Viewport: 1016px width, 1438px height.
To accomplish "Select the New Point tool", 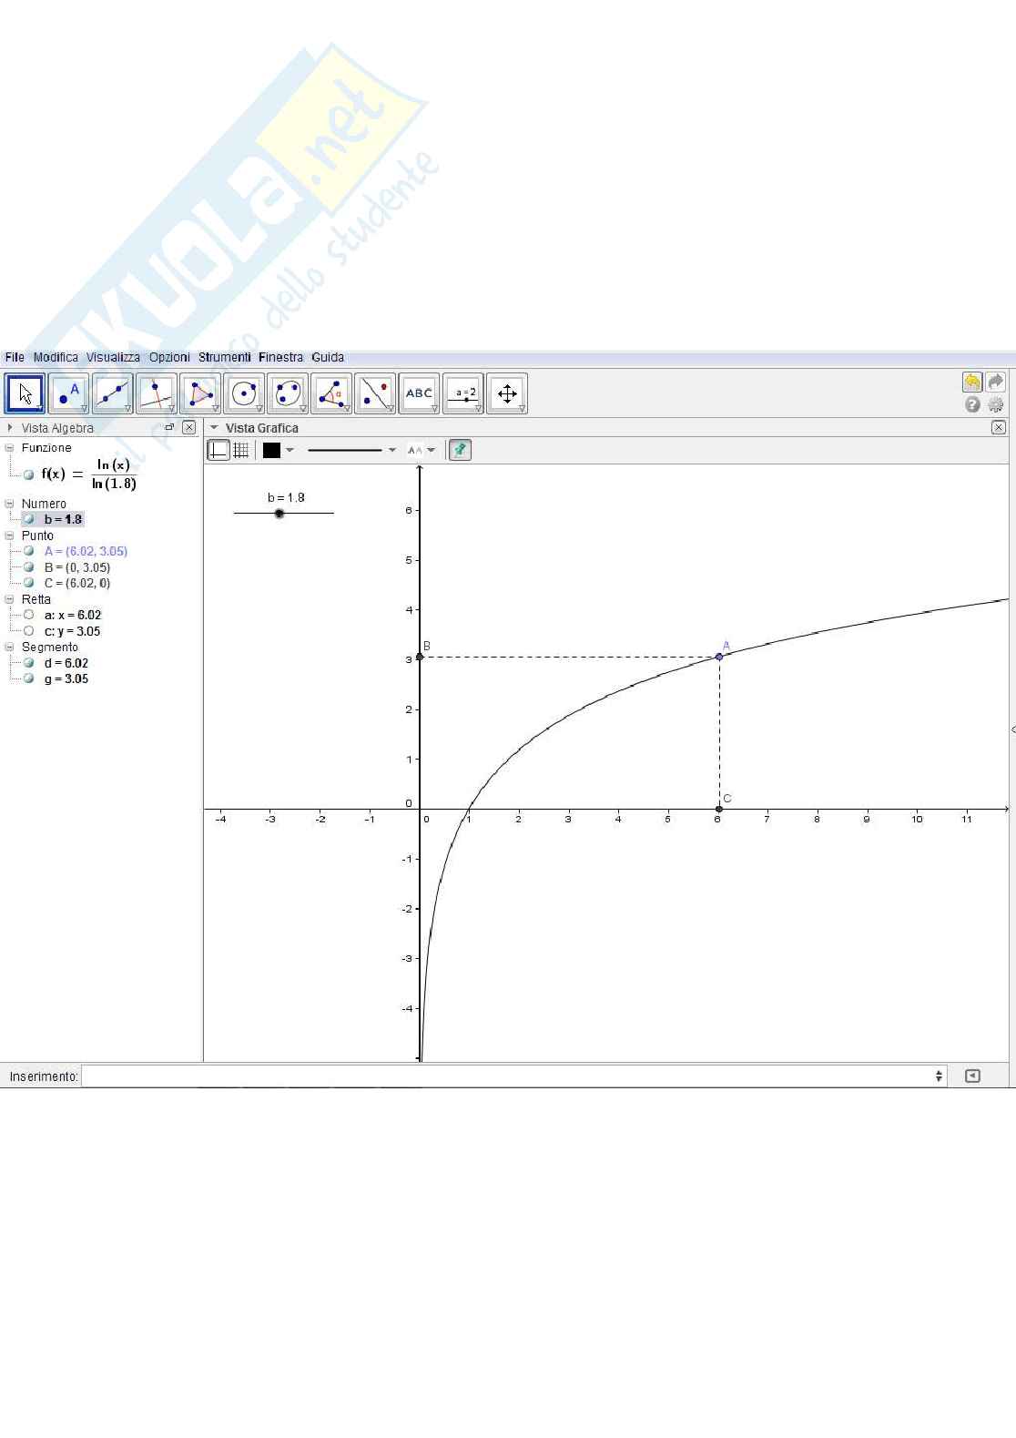I will pos(68,394).
